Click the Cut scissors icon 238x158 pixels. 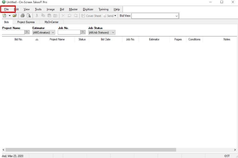tap(37, 16)
